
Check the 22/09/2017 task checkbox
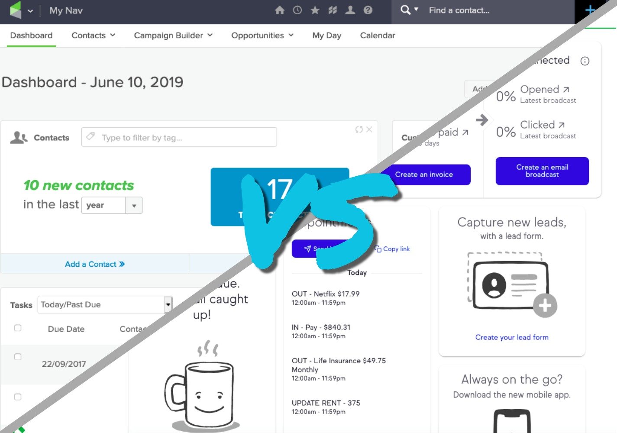18,357
